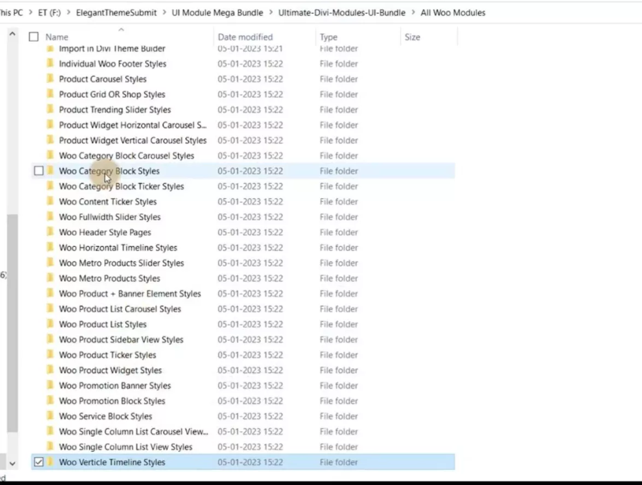
Task: Click folder icon of Woo Promotion Block Styles
Action: [x=50, y=401]
